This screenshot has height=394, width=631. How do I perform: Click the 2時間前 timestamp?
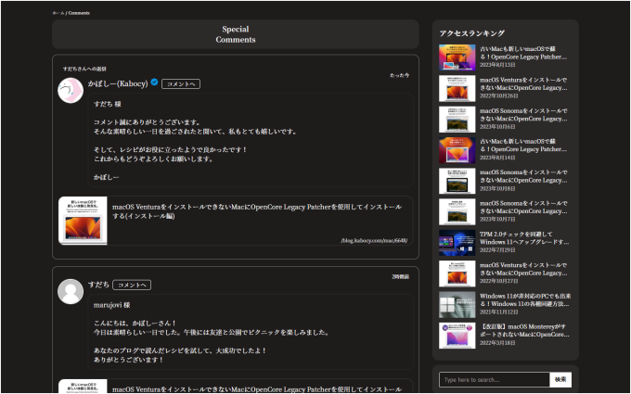[401, 276]
